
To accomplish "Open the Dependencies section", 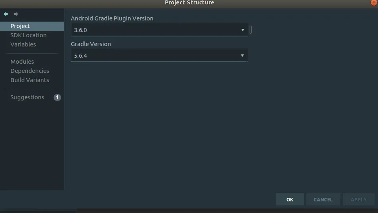I will (x=30, y=71).
